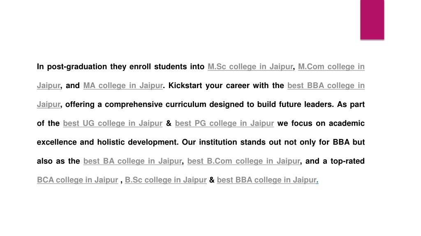Screen dimensions: 421x236
Task: Click 'Jaipur' link text before ', offering a comprehensive'
Action: [49, 104]
